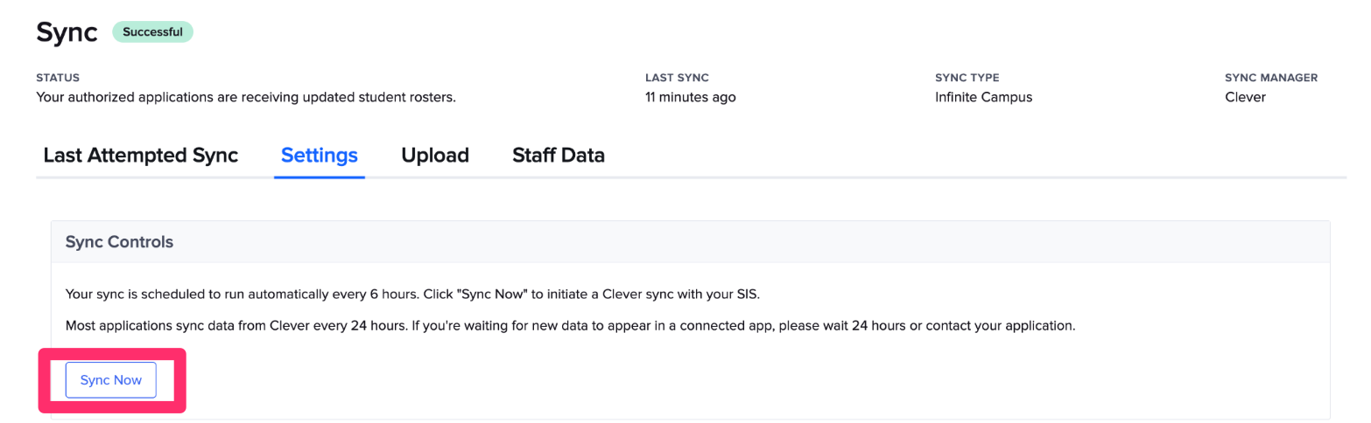Click the 'scheduled to run automatically every 6 hours' sentence

coord(263,293)
